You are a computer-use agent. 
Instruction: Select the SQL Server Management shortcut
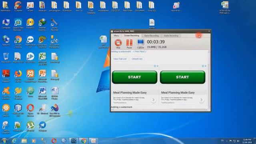pos(54,42)
